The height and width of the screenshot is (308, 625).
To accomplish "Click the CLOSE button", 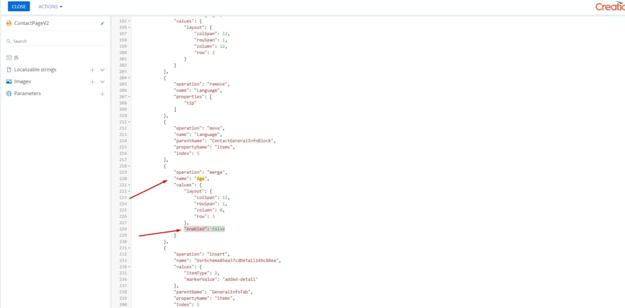I will pos(19,6).
